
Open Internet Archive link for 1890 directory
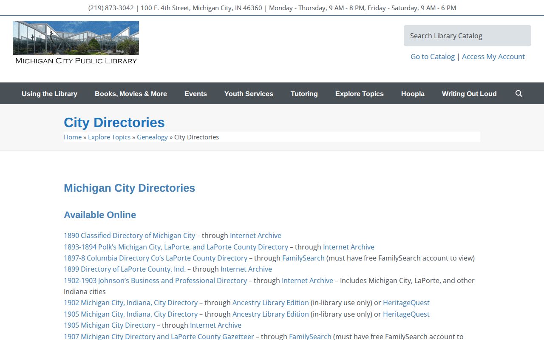point(255,235)
